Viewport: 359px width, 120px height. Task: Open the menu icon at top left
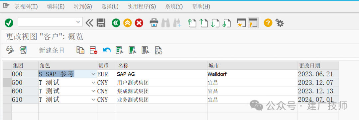click(x=6, y=6)
